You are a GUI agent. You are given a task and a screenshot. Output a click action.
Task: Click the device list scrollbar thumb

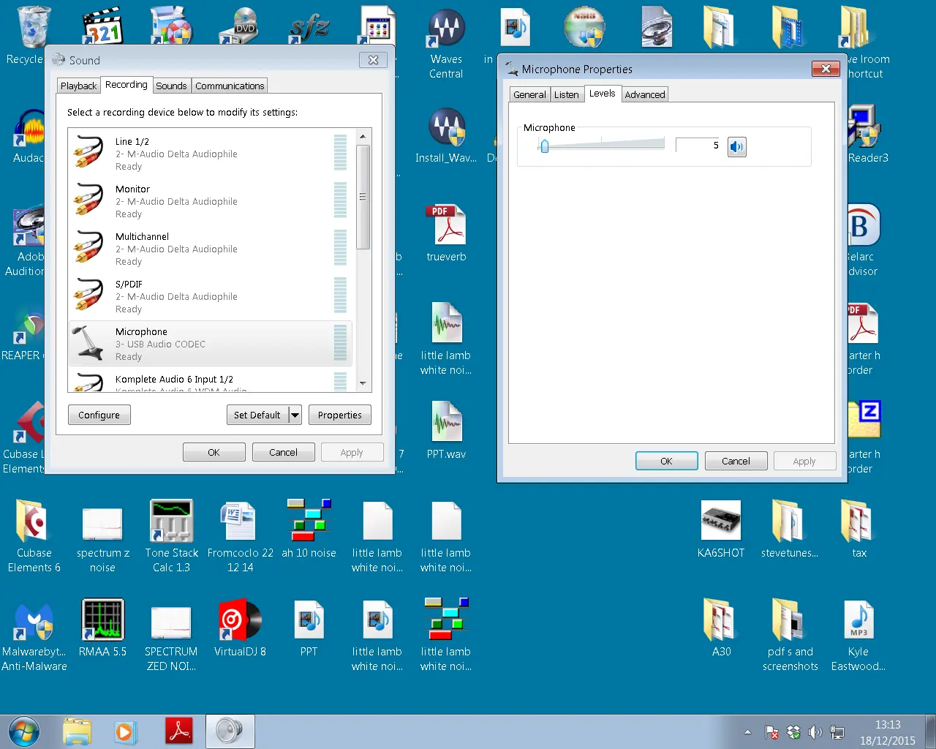click(363, 197)
